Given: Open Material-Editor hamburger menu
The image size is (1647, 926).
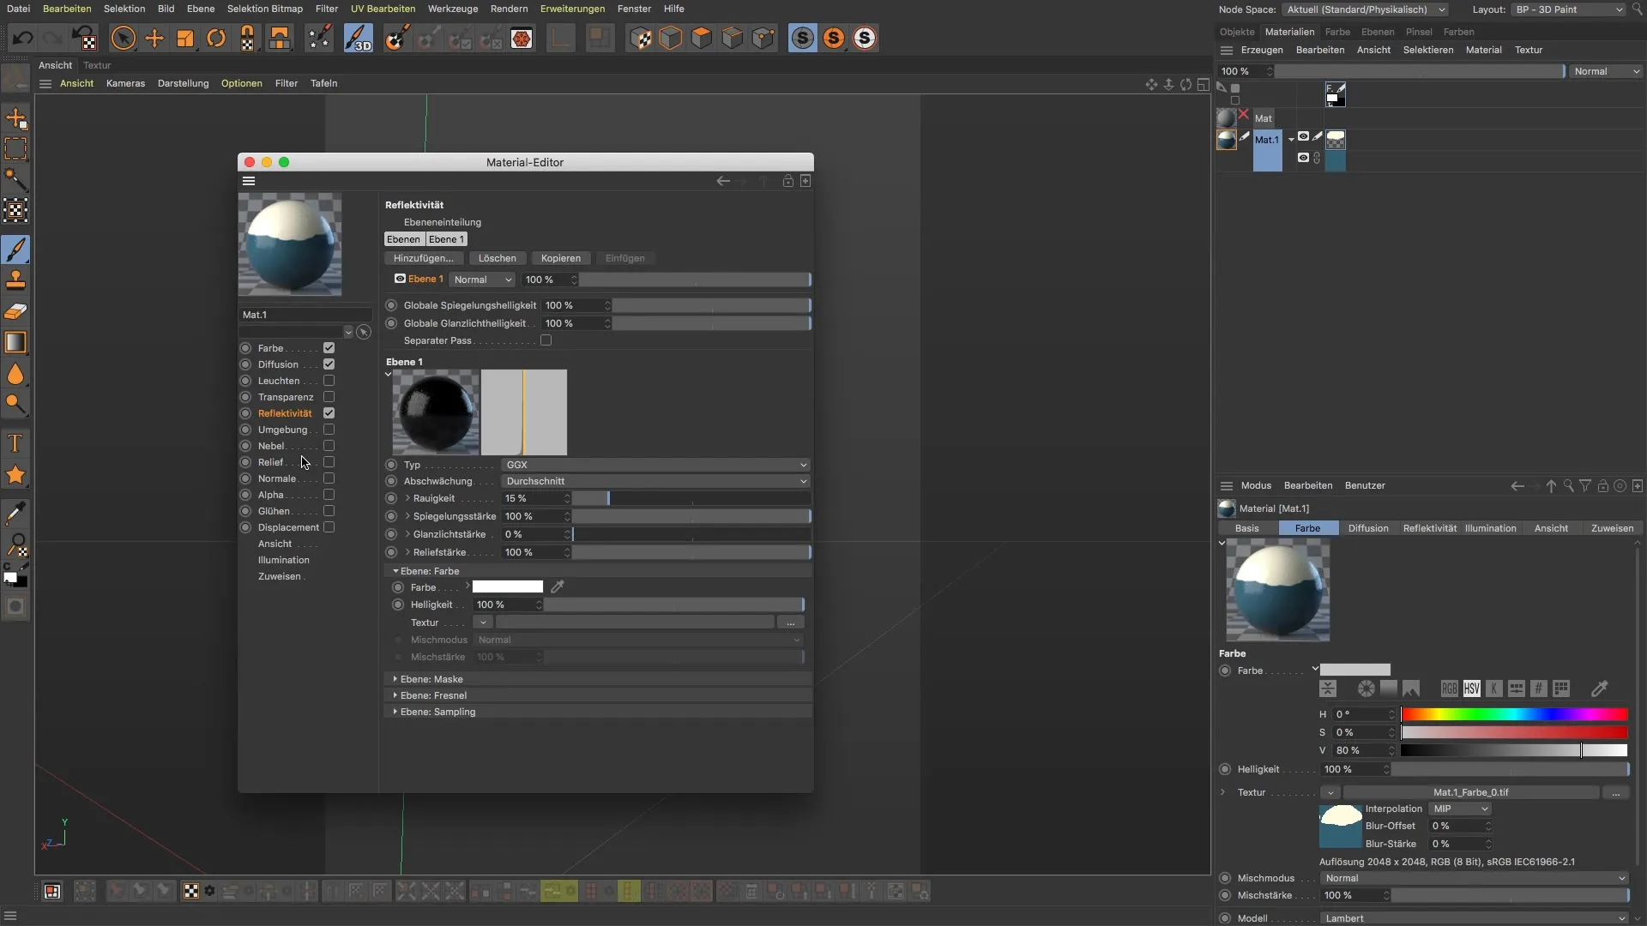Looking at the screenshot, I should [249, 181].
